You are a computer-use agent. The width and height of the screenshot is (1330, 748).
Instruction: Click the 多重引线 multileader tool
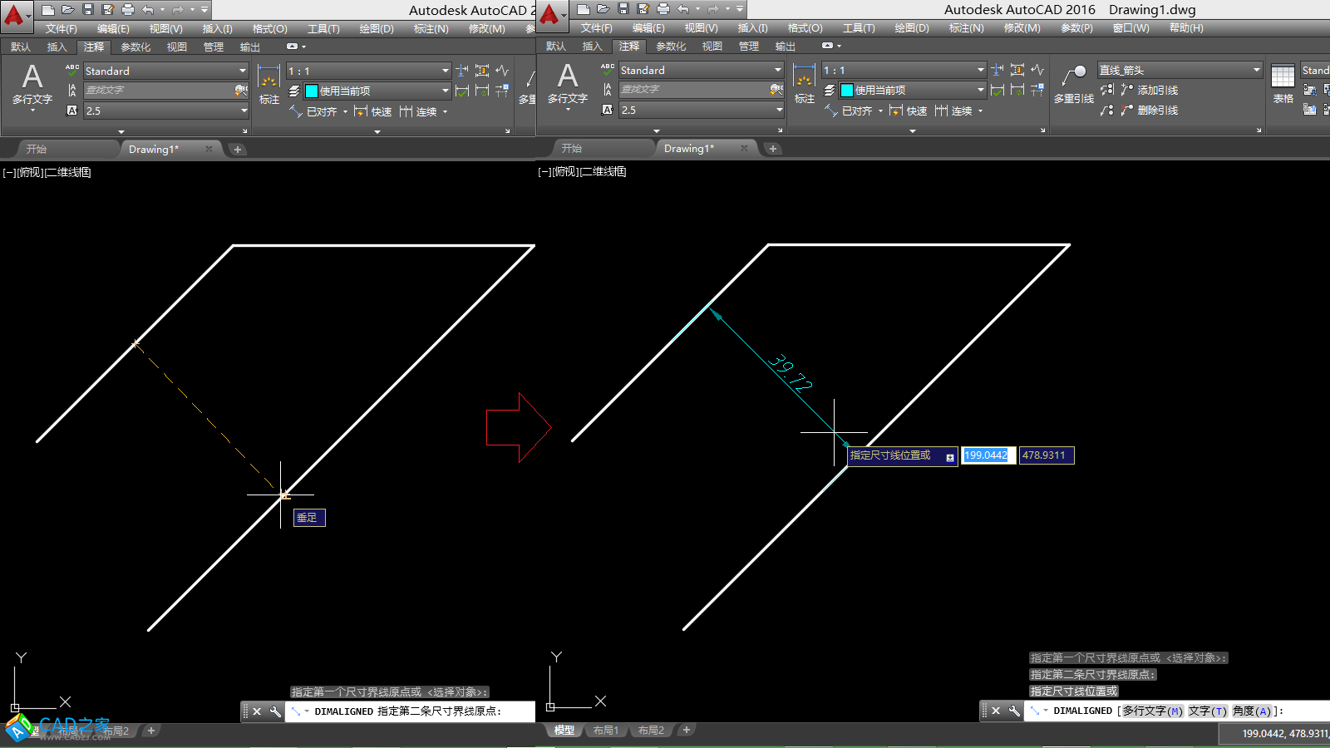pos(1073,84)
